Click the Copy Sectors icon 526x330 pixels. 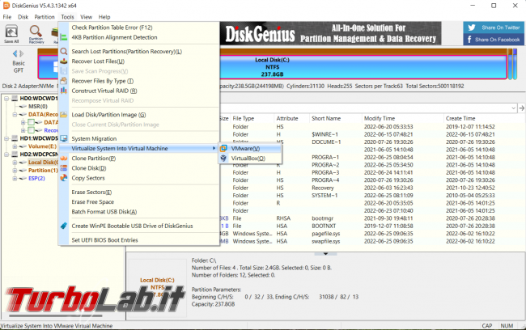coord(64,178)
